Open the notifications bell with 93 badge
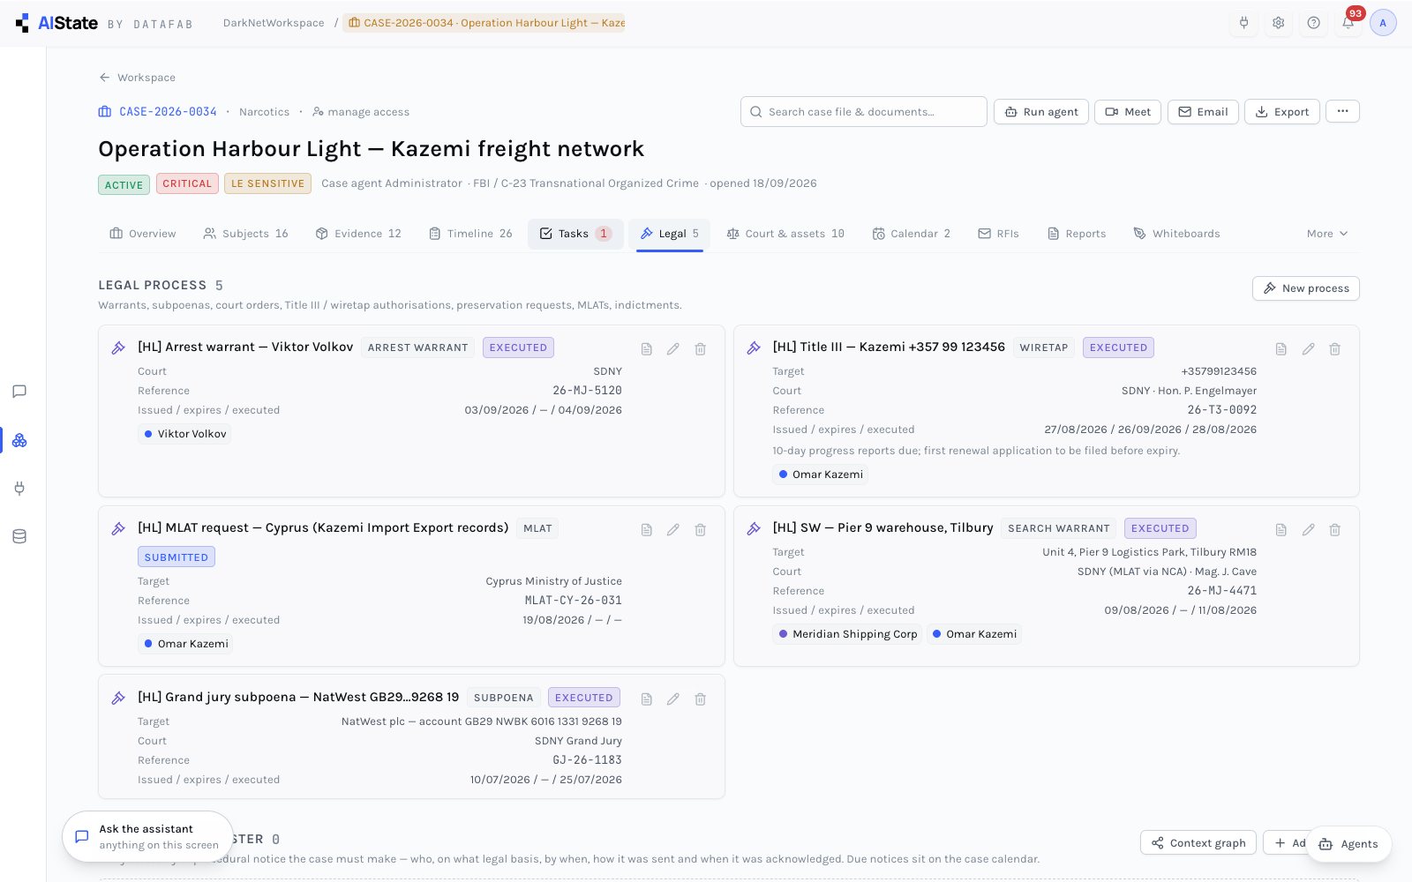Image resolution: width=1412 pixels, height=882 pixels. (1348, 23)
